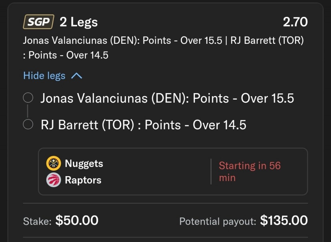Click the Hide legs link
Image resolution: width=331 pixels, height=242 pixels.
tap(44, 76)
